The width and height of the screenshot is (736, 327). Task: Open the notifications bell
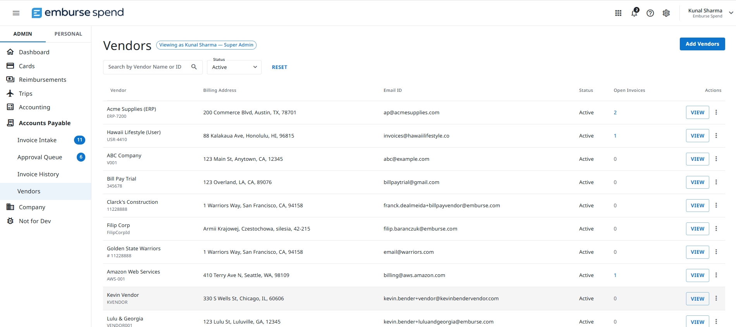(634, 13)
